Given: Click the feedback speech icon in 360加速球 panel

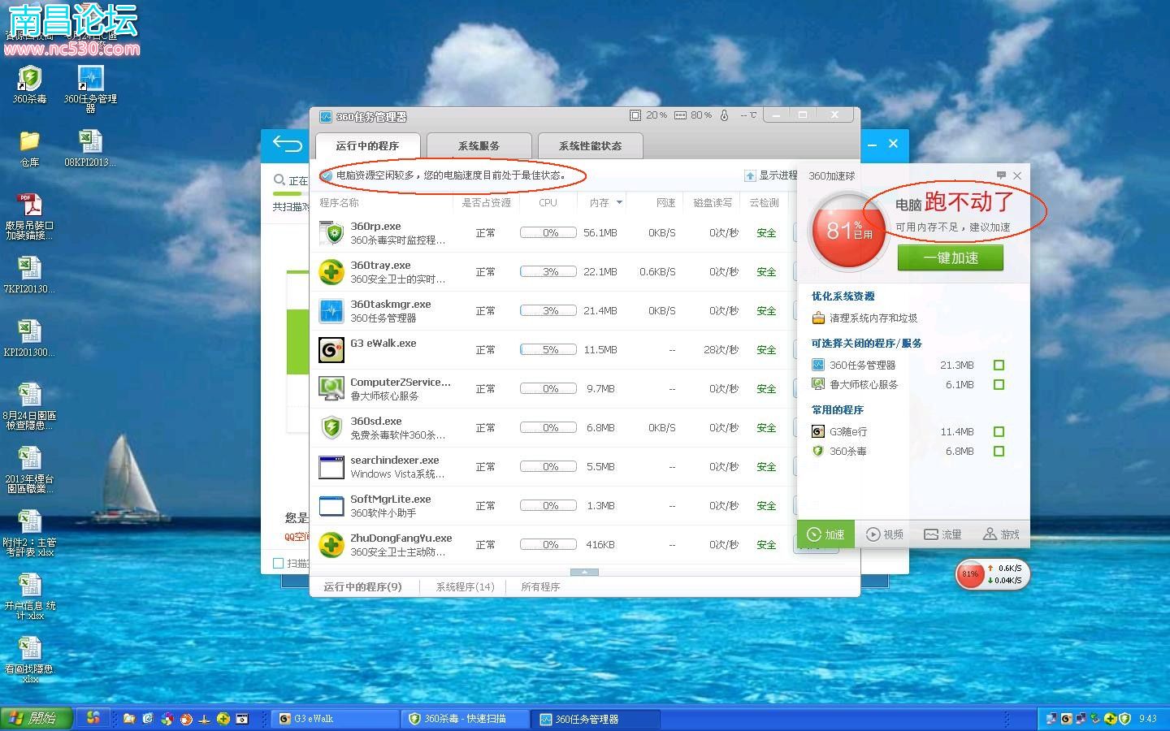Looking at the screenshot, I should [x=1001, y=175].
